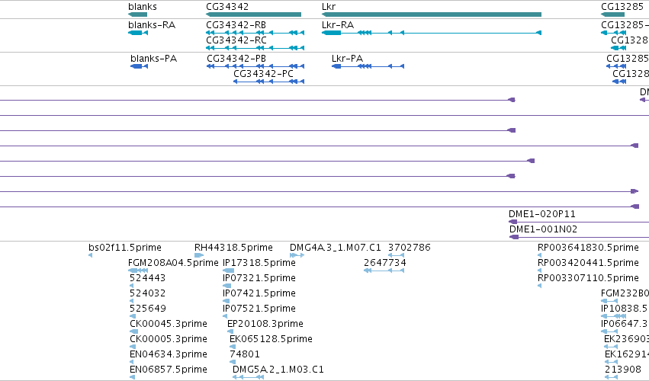
Task: Click the EN06857.5prime EST label
Action: pos(168,370)
